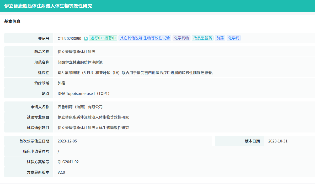Click the 适应症 indication description text
Screen dimensions: 315x184
click(x=136, y=73)
